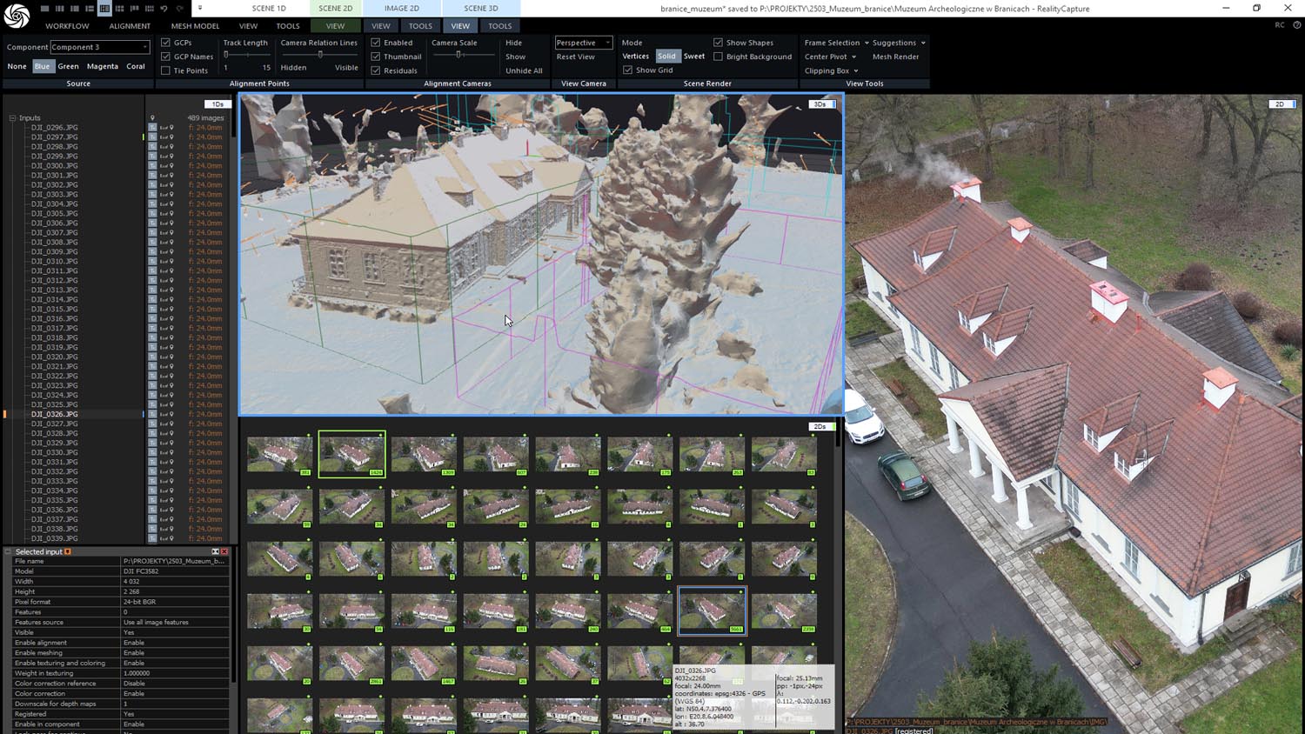
Task: Click the single-pane layout icon
Action: tap(44, 9)
